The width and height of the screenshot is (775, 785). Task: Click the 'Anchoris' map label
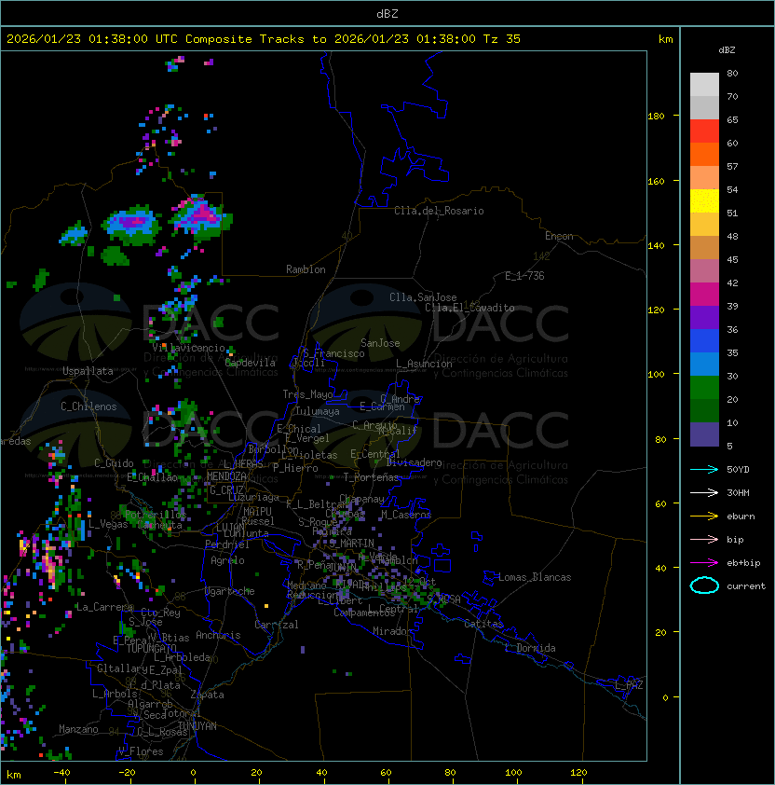pos(218,635)
